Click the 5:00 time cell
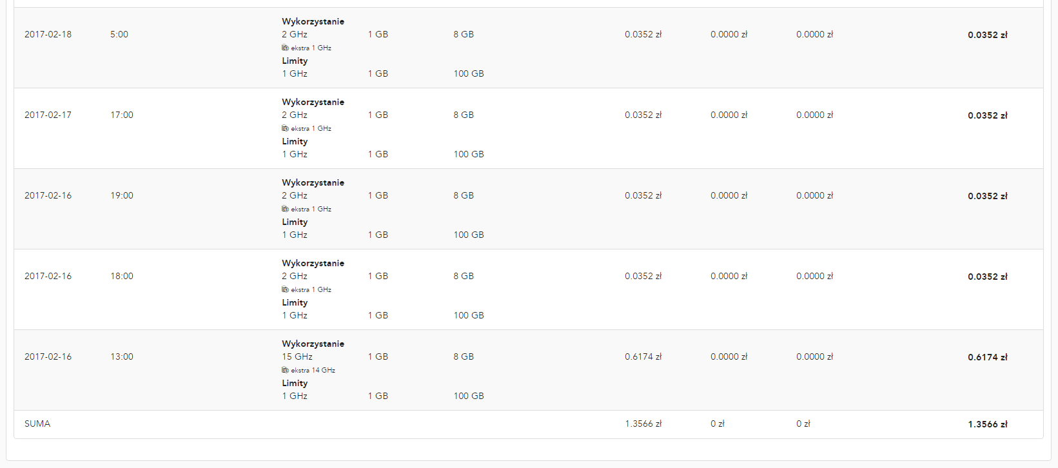The height and width of the screenshot is (468, 1058). [119, 34]
